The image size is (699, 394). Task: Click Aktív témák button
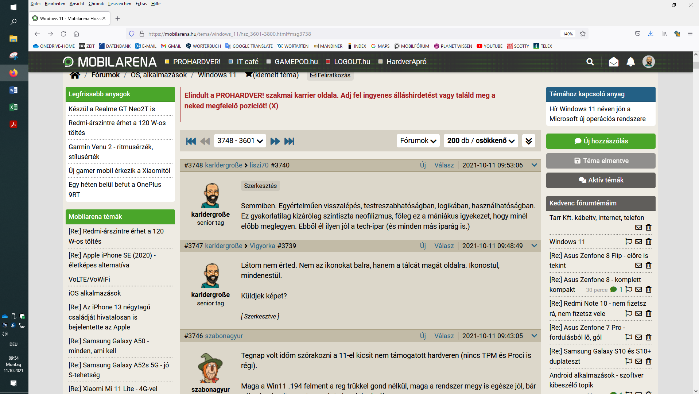[x=601, y=180]
